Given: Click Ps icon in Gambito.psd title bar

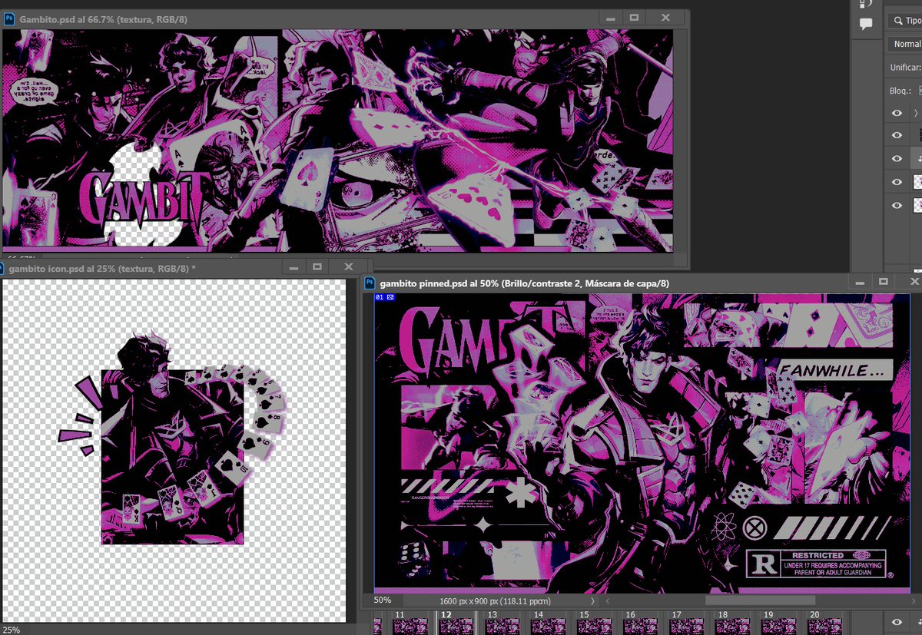Looking at the screenshot, I should (x=9, y=18).
